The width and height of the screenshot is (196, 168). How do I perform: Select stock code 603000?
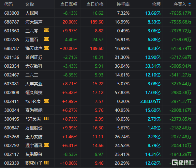coord(12,13)
